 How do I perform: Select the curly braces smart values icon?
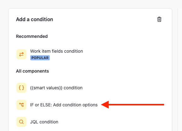point(21,88)
